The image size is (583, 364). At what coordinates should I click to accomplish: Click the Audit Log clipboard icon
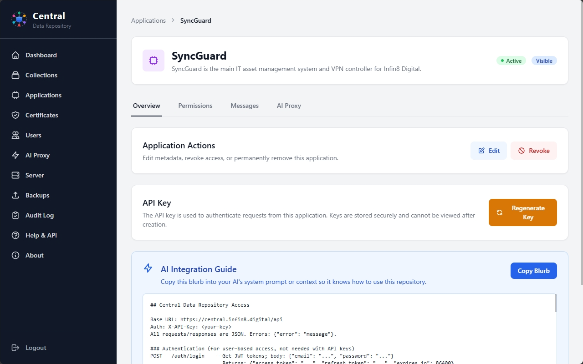pyautogui.click(x=15, y=215)
